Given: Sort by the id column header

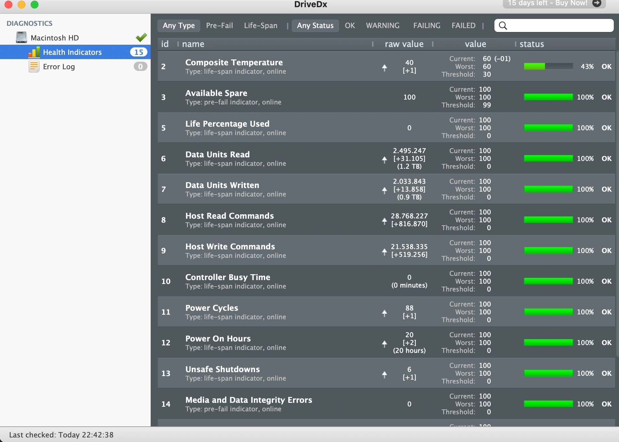Looking at the screenshot, I should 165,44.
